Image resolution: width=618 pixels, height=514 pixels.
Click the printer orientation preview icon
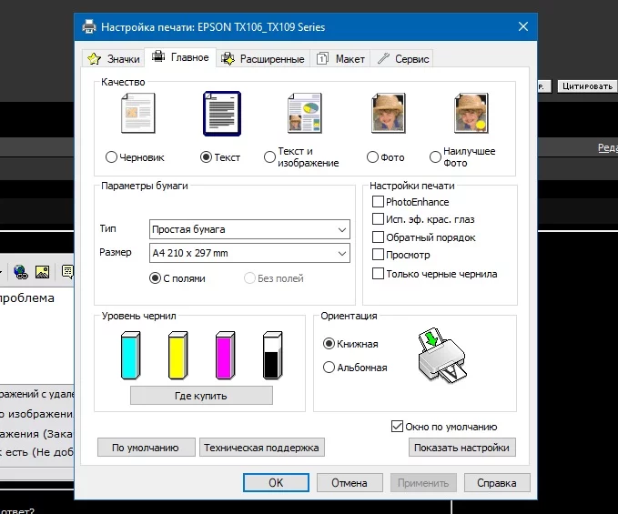click(x=441, y=355)
